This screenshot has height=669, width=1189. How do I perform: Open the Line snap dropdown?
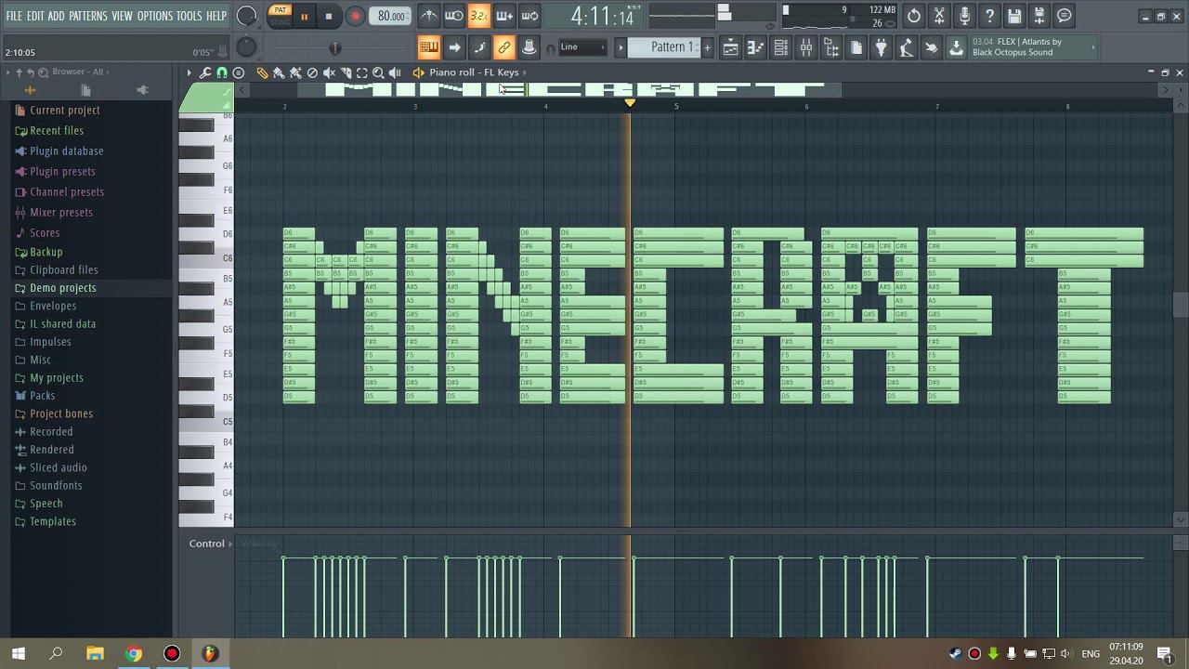tap(582, 47)
